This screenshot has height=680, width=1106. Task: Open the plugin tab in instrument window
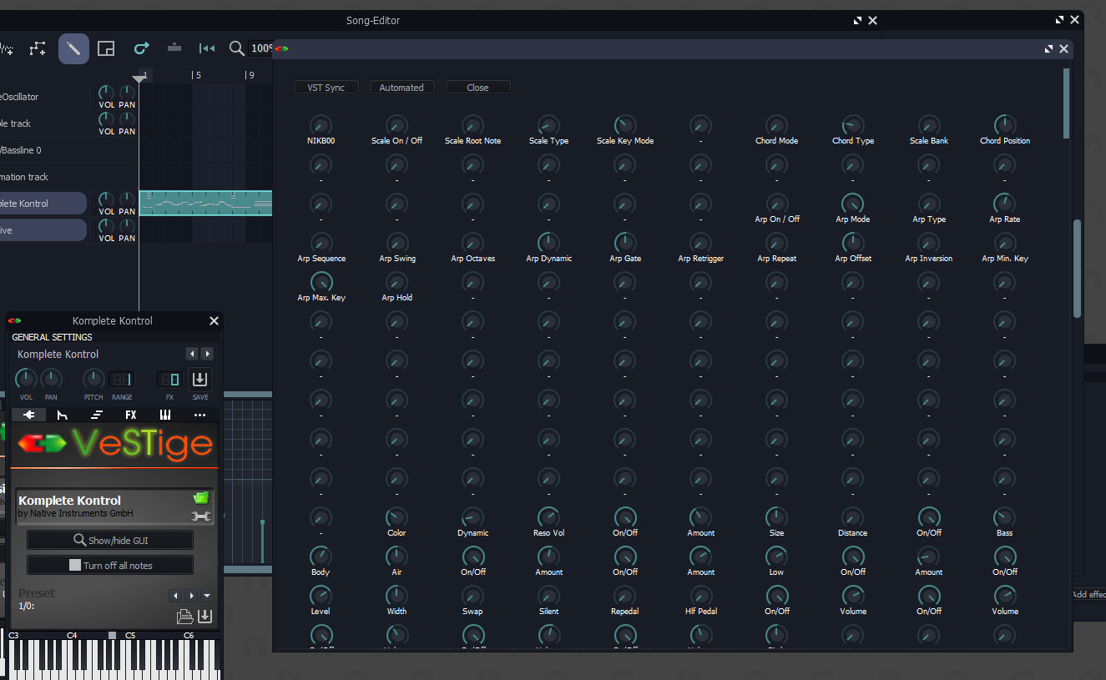point(28,415)
